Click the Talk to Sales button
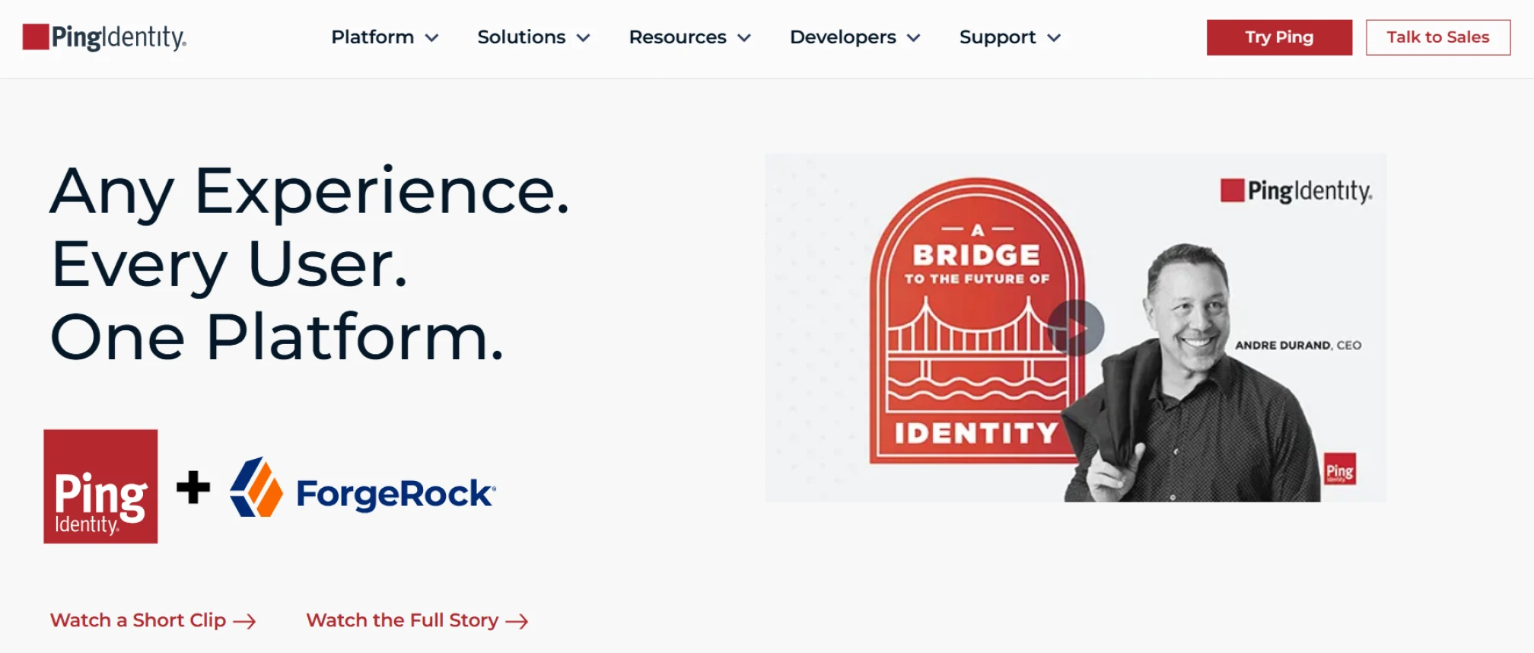1534x653 pixels. 1438,37
